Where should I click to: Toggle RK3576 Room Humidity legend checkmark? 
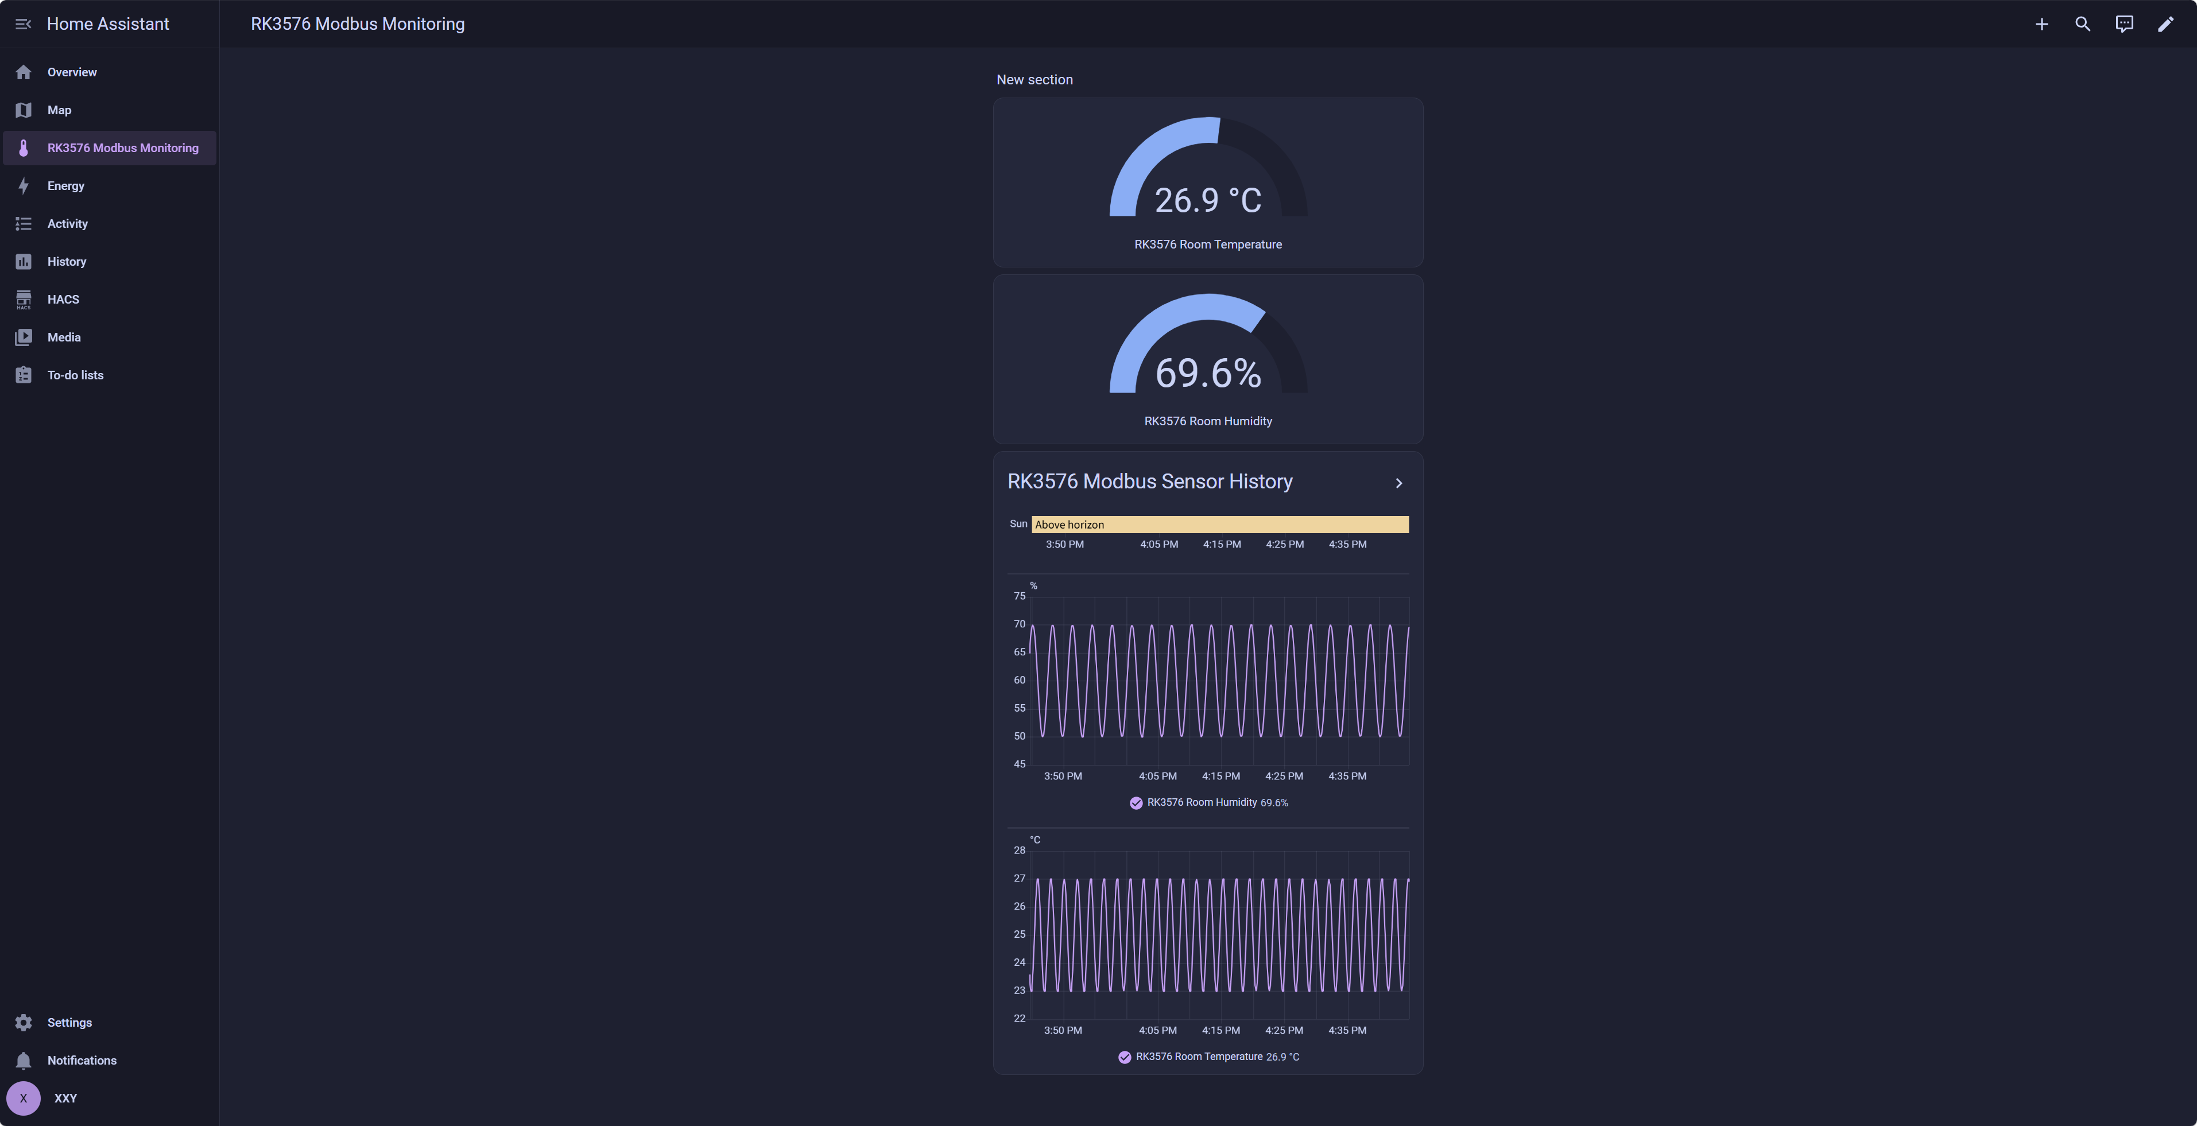pyautogui.click(x=1136, y=803)
